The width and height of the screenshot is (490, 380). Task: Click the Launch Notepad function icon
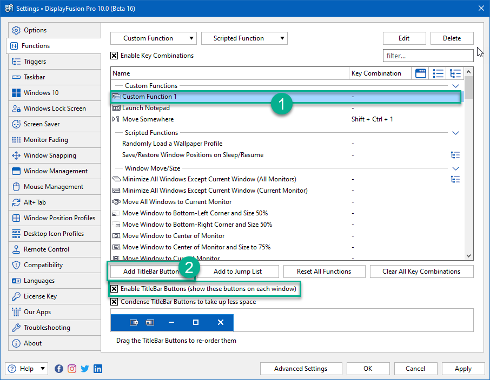pos(116,108)
